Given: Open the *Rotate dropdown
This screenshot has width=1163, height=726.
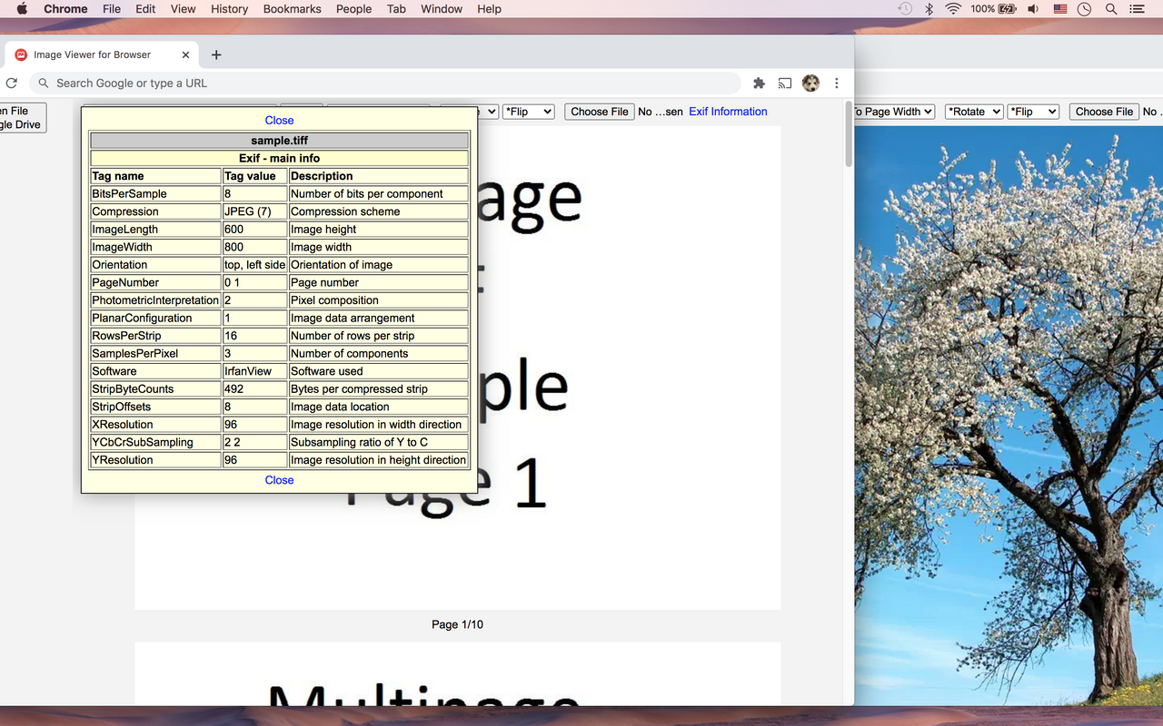Looking at the screenshot, I should [973, 111].
